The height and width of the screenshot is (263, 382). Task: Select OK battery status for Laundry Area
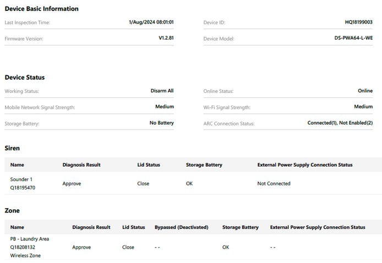[x=226, y=247]
